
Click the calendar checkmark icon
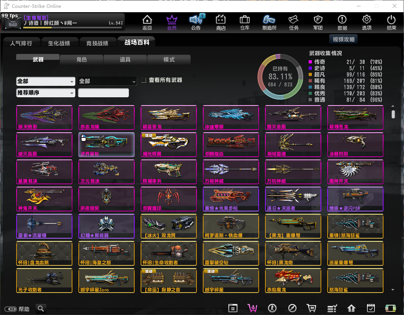pyautogui.click(x=371, y=308)
